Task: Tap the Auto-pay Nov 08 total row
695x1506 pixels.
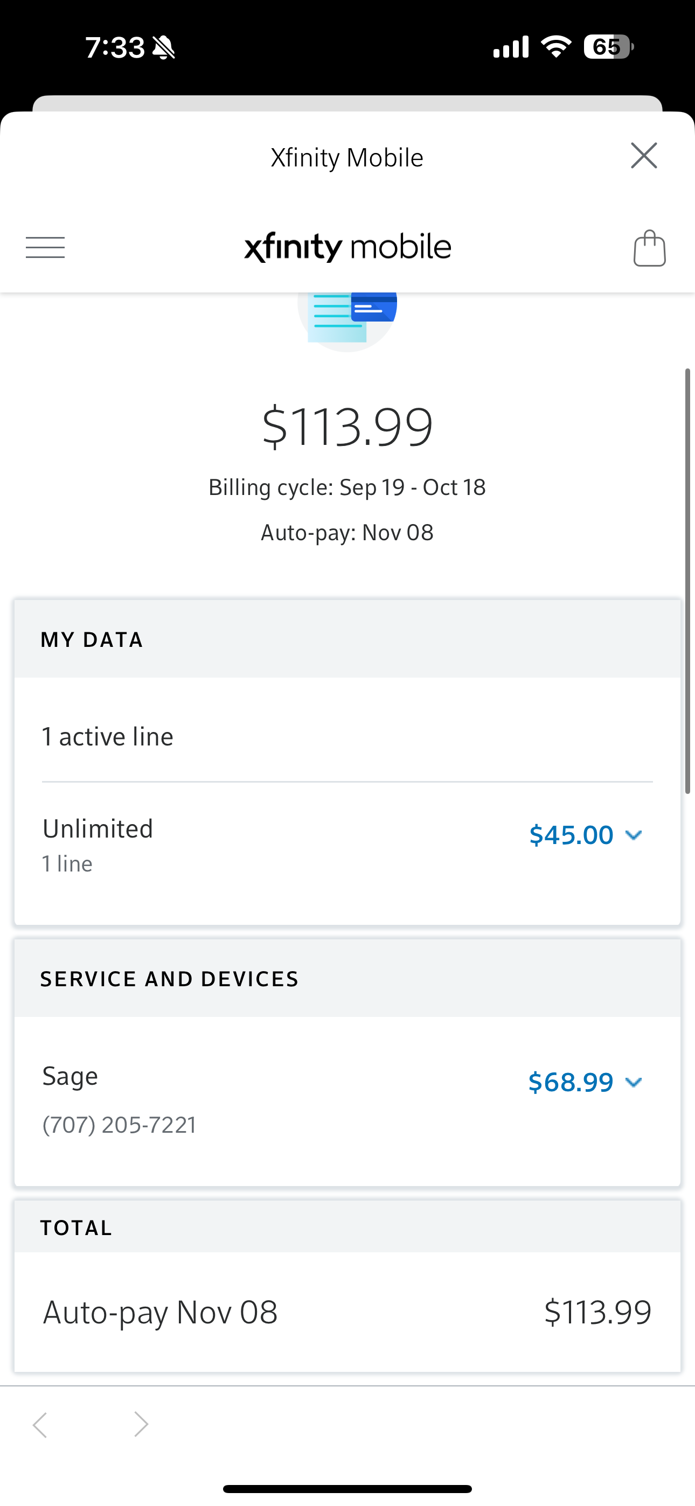Action: pyautogui.click(x=347, y=1312)
